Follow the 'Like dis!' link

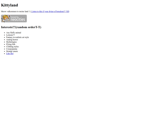click(x=10, y=54)
